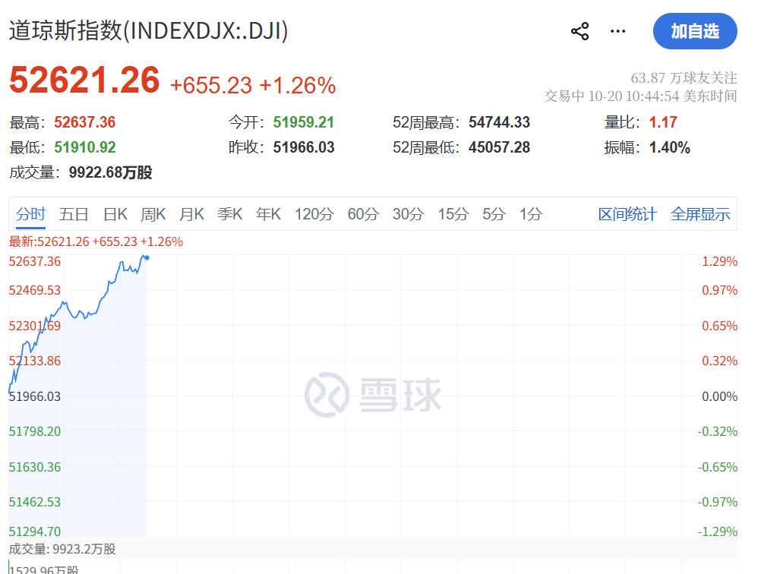
Task: Open the three-dot more options menu
Action: pos(617,32)
